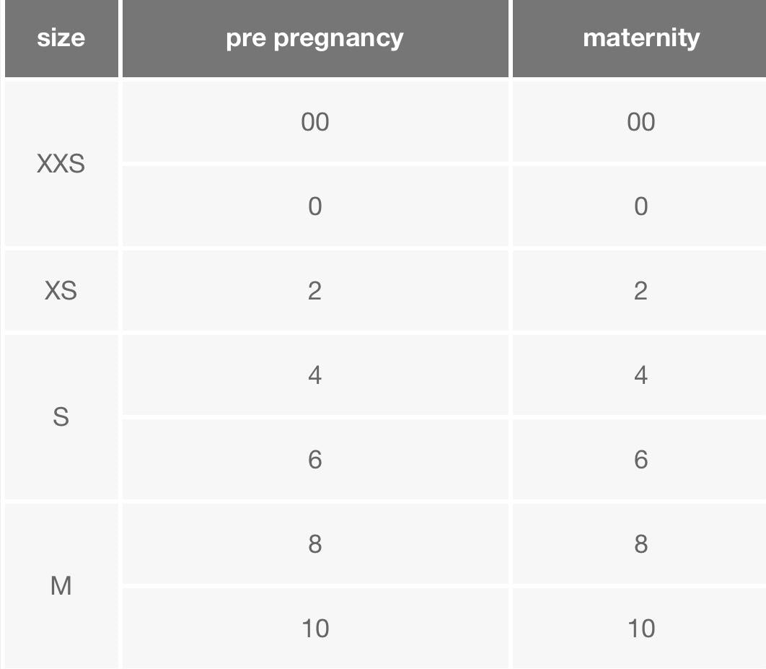This screenshot has height=669, width=766.
Task: Click the "pre pregnancy" column header
Action: coord(314,38)
